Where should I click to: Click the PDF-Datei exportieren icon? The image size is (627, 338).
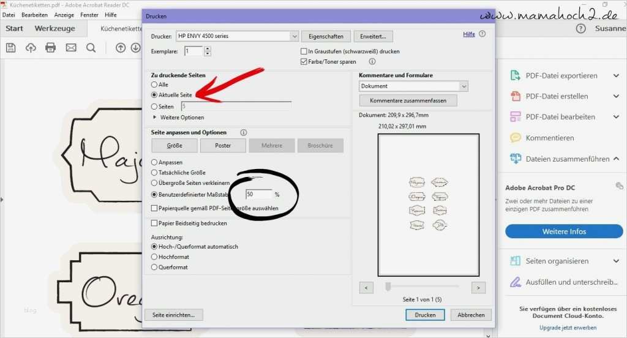[515, 75]
